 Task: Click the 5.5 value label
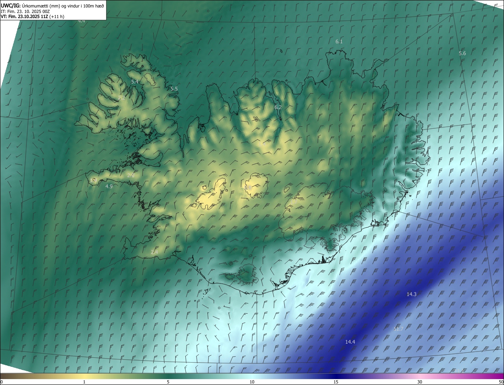[x=174, y=89]
